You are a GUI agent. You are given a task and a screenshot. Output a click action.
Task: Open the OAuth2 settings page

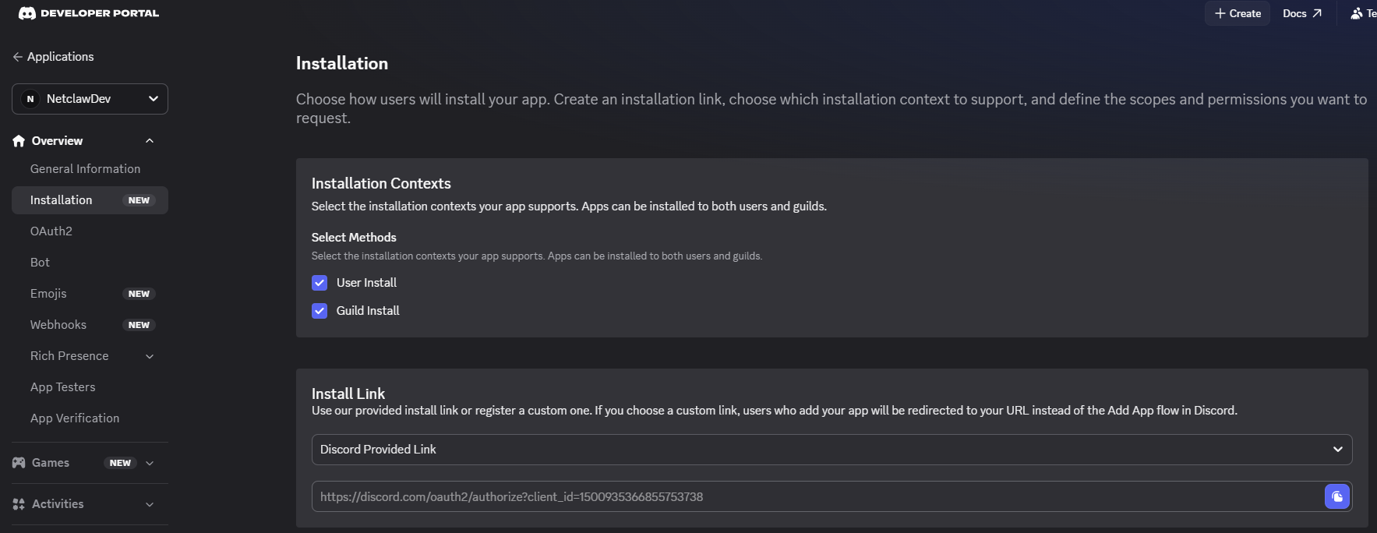(51, 231)
